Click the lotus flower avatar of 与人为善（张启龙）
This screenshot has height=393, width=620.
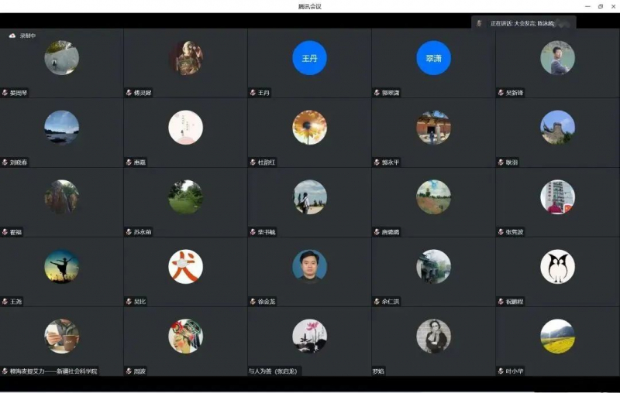coord(309,337)
